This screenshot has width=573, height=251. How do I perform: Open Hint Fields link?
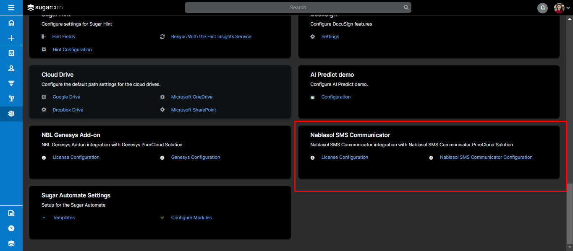(x=64, y=36)
